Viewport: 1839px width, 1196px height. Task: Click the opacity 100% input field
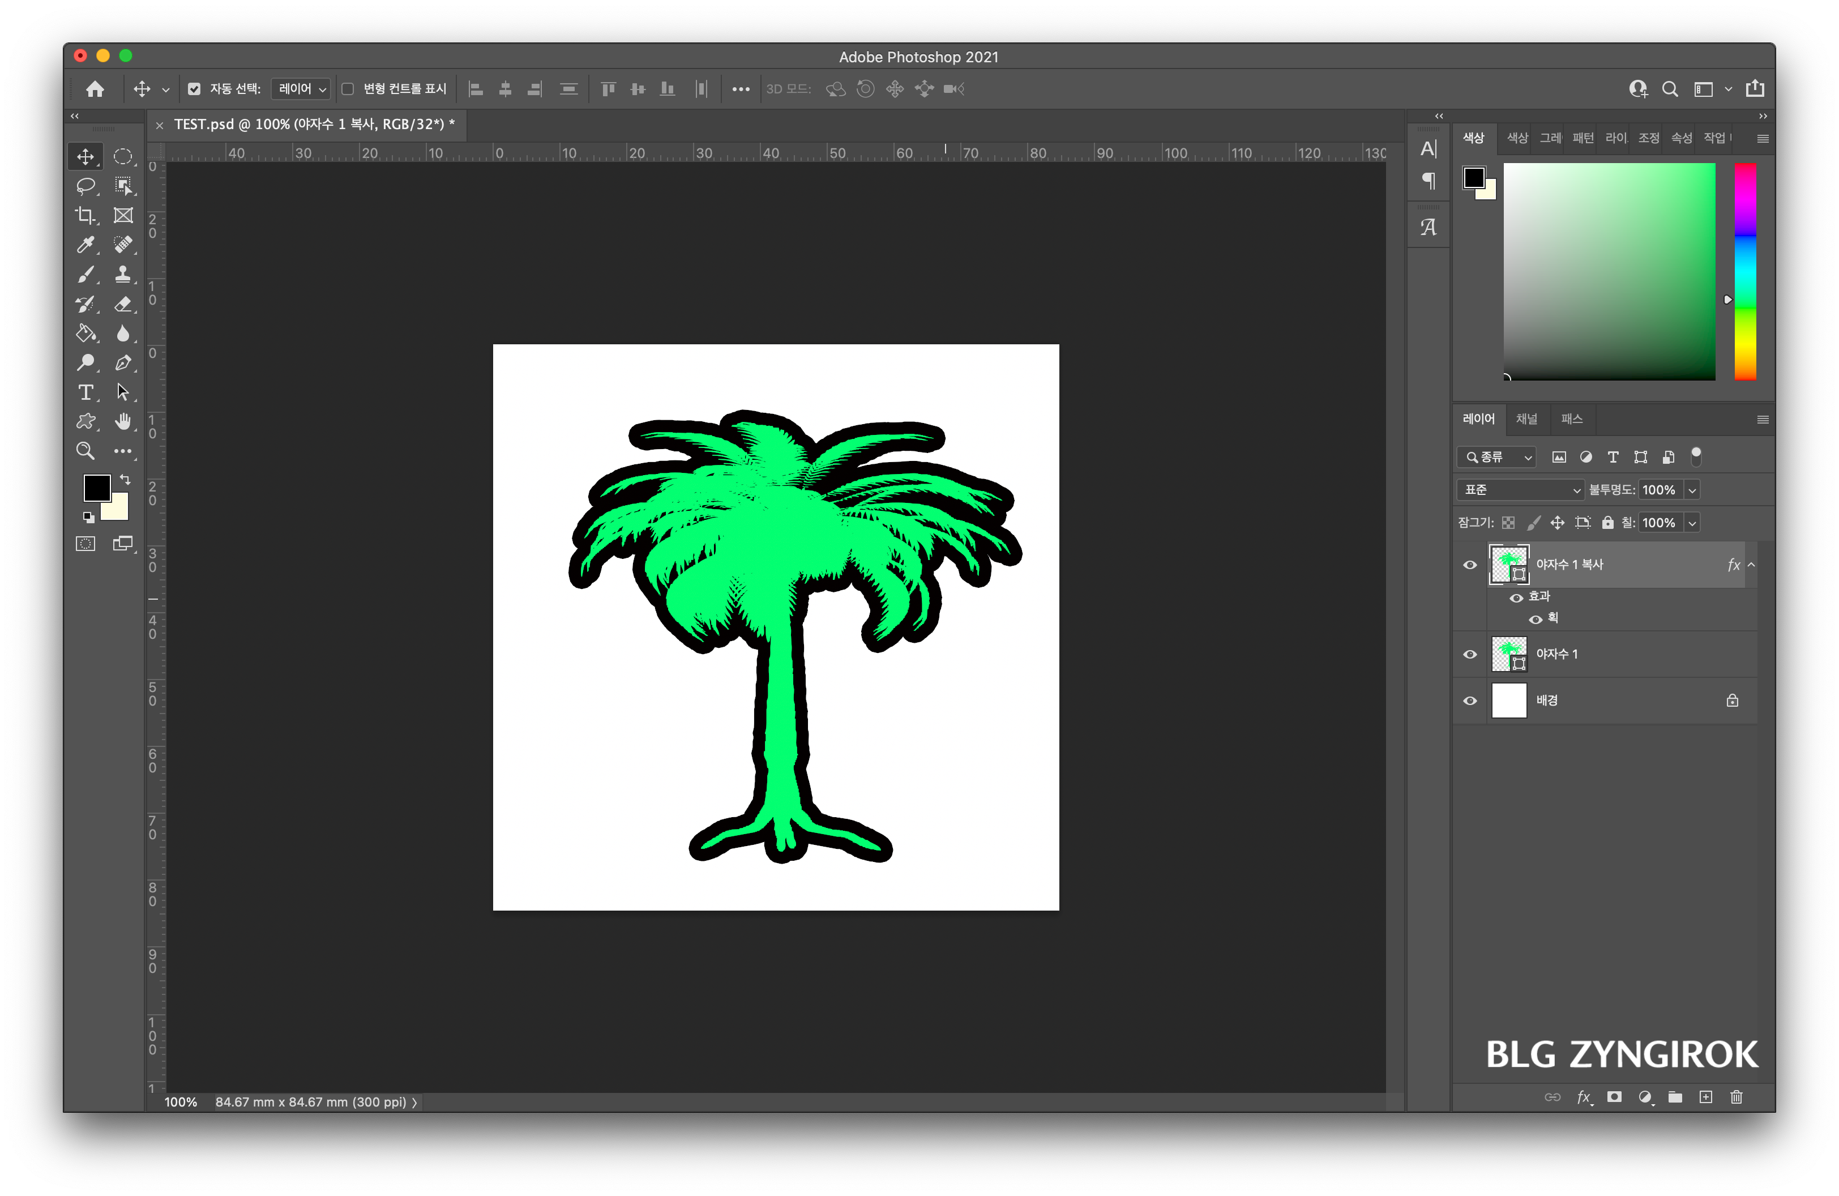tap(1659, 490)
